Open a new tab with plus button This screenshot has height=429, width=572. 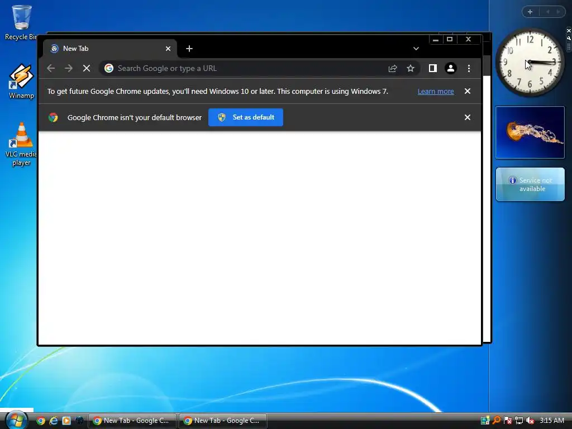189,49
